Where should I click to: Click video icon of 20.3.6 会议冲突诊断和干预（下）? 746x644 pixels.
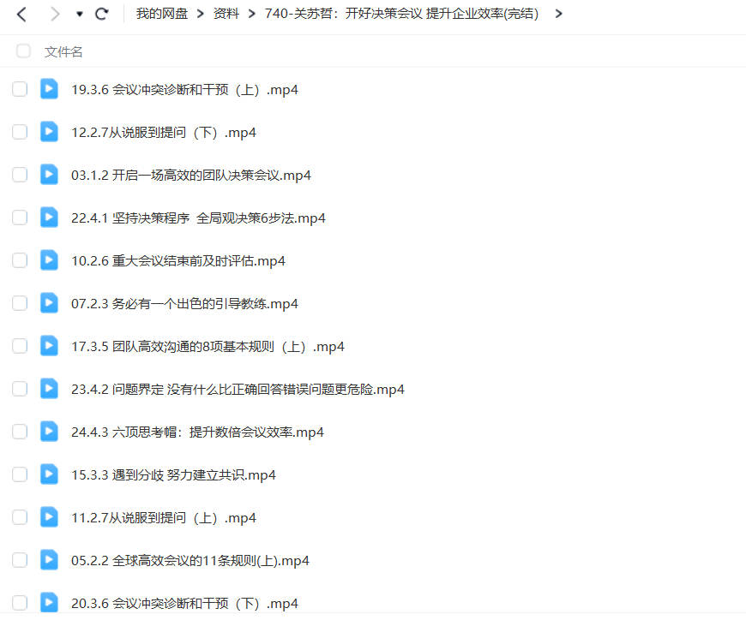pos(49,602)
